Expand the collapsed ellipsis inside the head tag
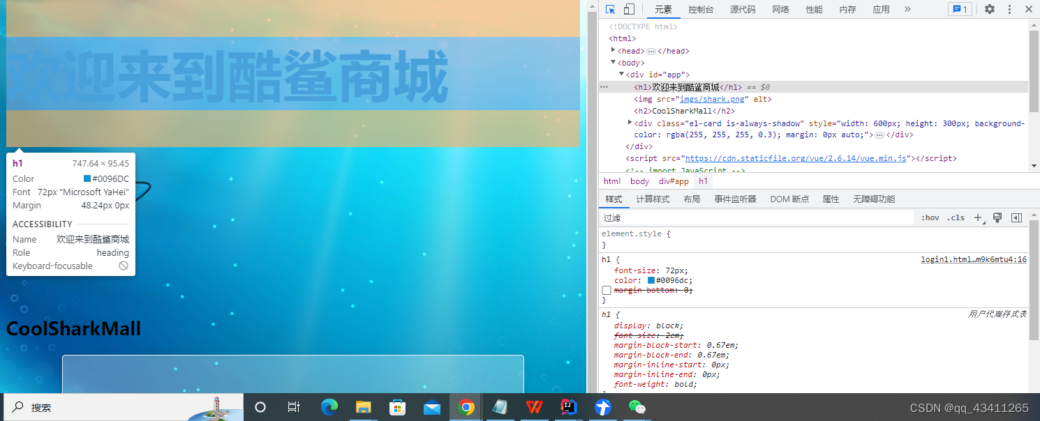The image size is (1040, 421). 651,51
